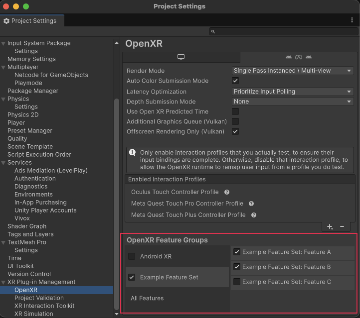Uncheck Example Feature Set: Feature A

[237, 252]
